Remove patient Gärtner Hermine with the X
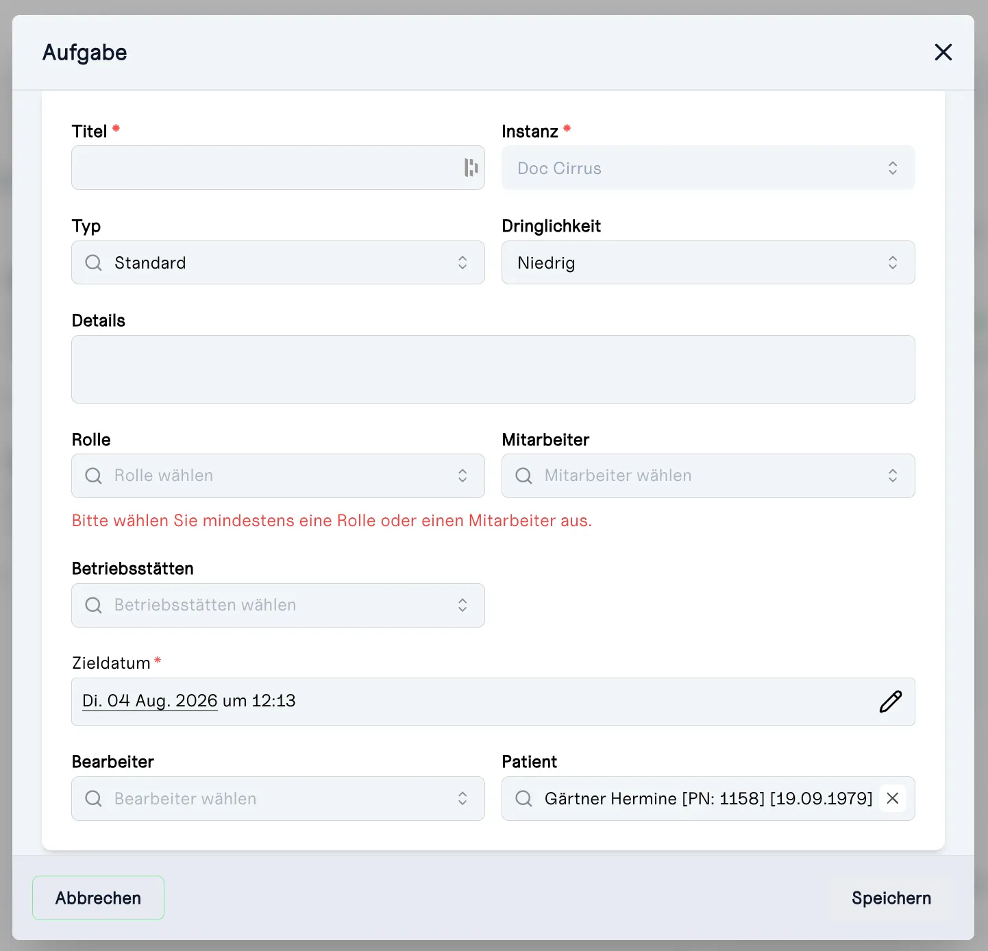 tap(893, 798)
